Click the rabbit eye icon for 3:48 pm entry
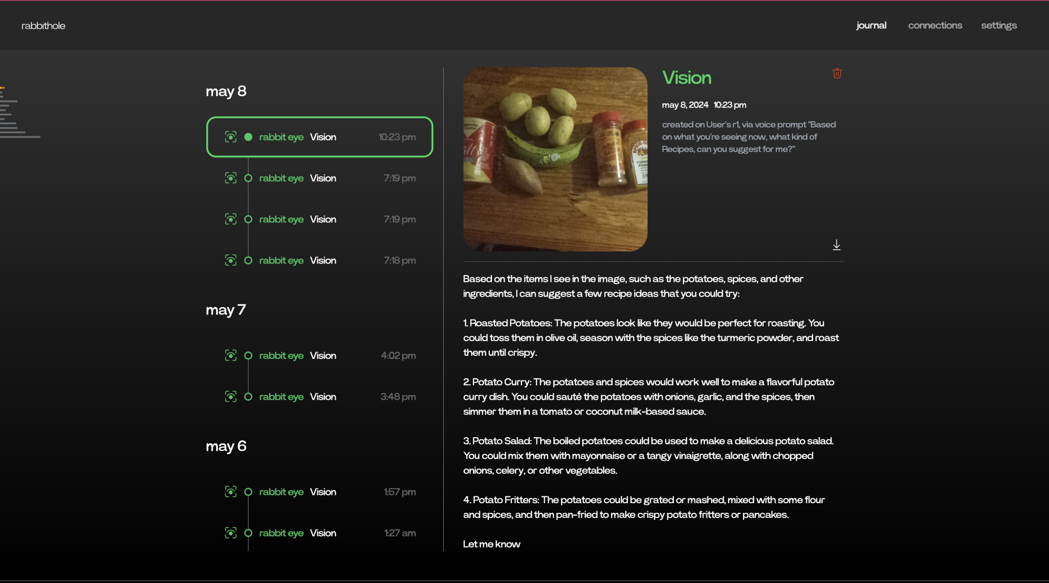1049x583 pixels. pos(231,397)
